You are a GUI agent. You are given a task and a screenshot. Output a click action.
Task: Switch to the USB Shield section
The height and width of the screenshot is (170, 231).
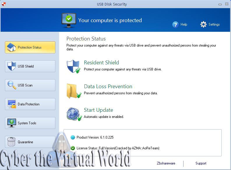click(x=30, y=66)
